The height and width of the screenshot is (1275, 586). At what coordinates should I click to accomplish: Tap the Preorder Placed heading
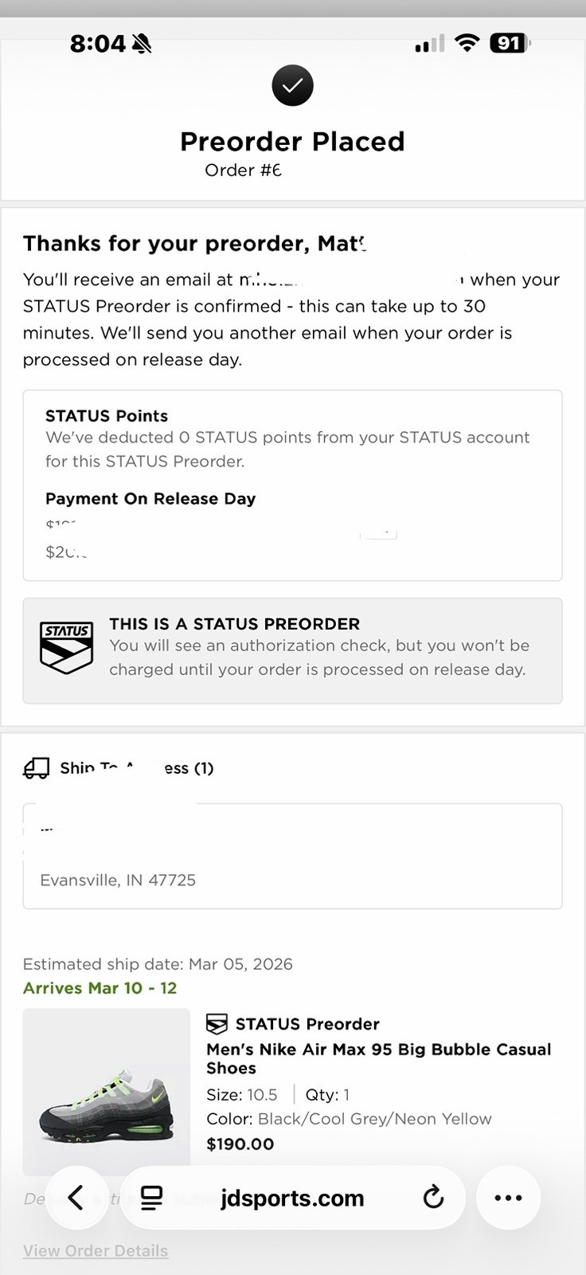pos(292,141)
